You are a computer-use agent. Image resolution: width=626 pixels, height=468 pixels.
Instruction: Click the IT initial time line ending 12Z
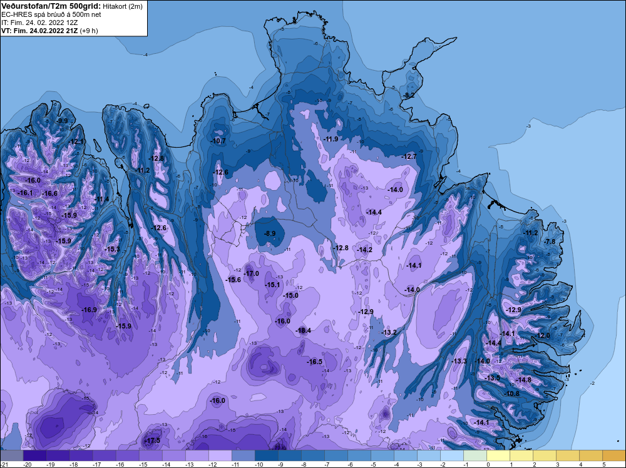point(41,23)
